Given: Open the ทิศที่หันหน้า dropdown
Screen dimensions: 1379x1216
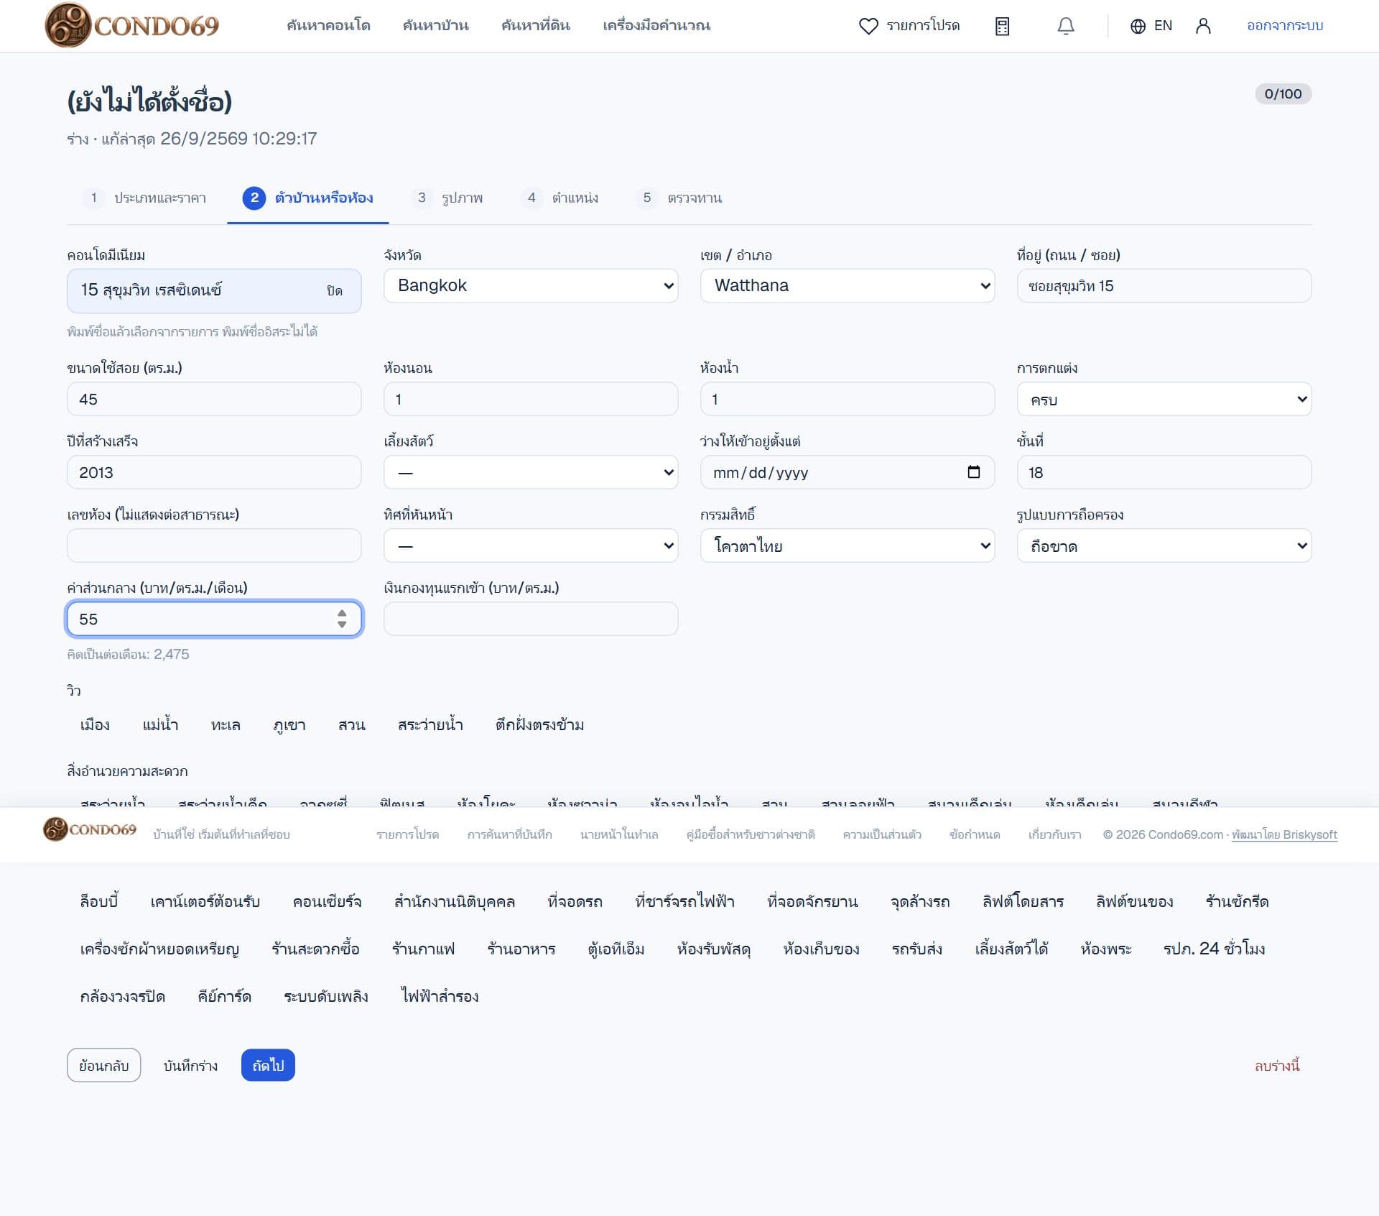Looking at the screenshot, I should pyautogui.click(x=531, y=545).
